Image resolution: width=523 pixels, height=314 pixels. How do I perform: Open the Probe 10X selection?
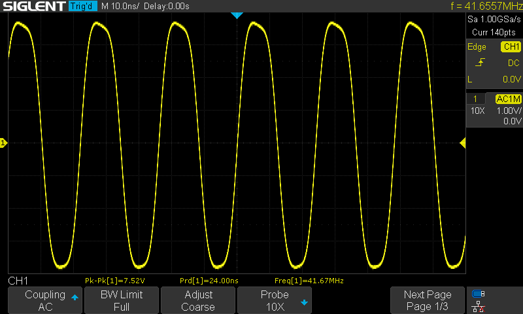coord(274,300)
